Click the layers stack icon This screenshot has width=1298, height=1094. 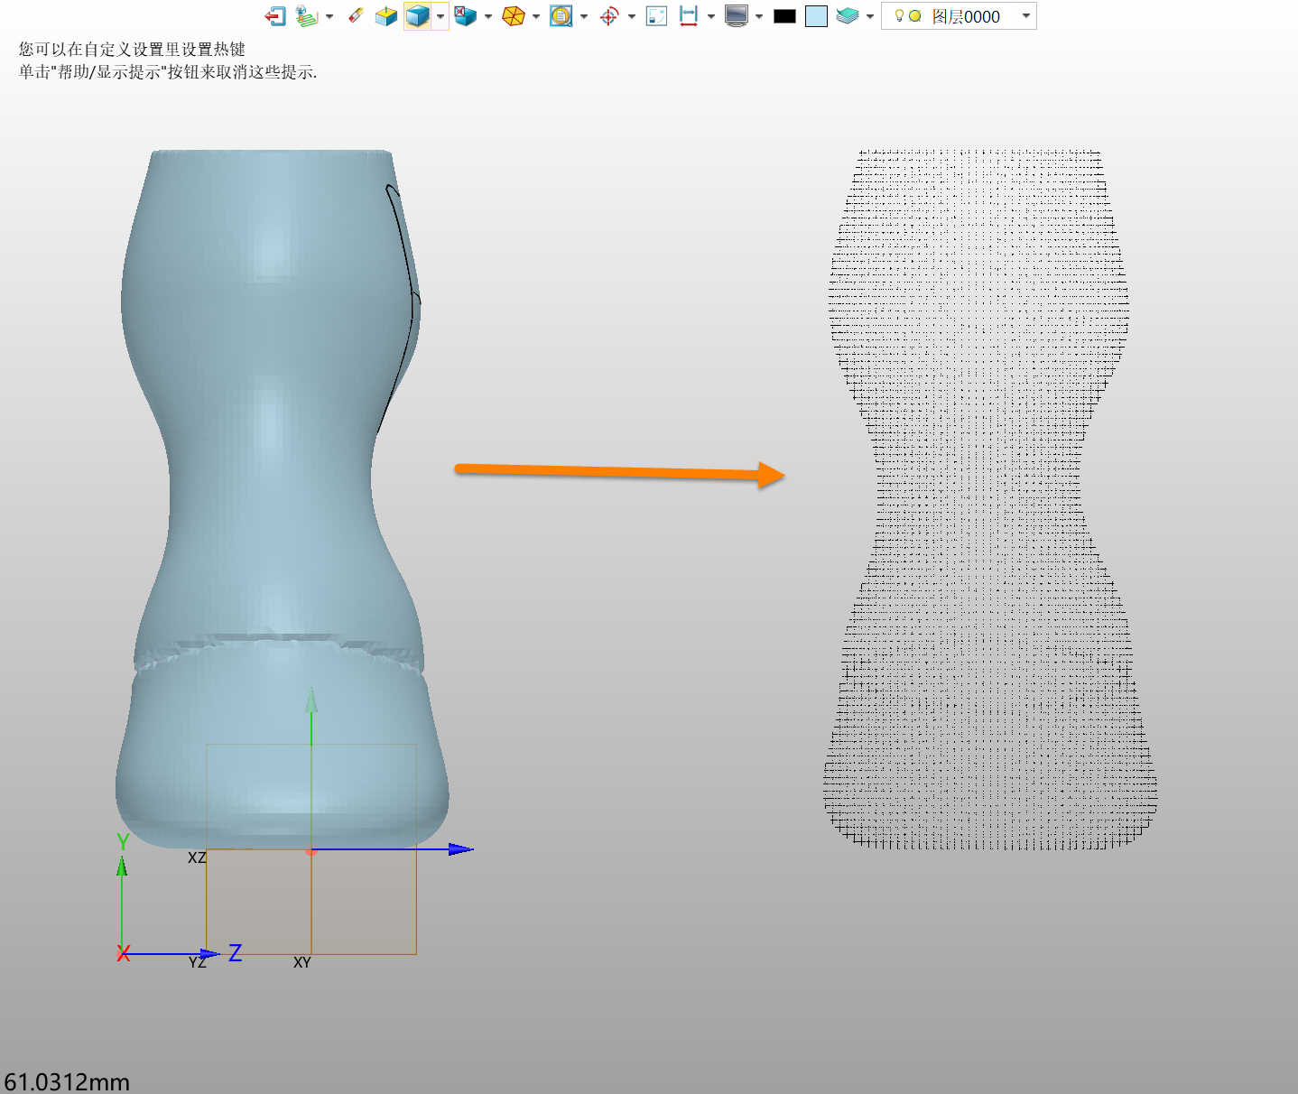click(848, 16)
